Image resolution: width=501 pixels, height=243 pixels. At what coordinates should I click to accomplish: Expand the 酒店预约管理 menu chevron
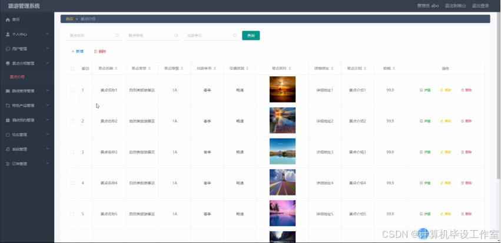(x=47, y=120)
